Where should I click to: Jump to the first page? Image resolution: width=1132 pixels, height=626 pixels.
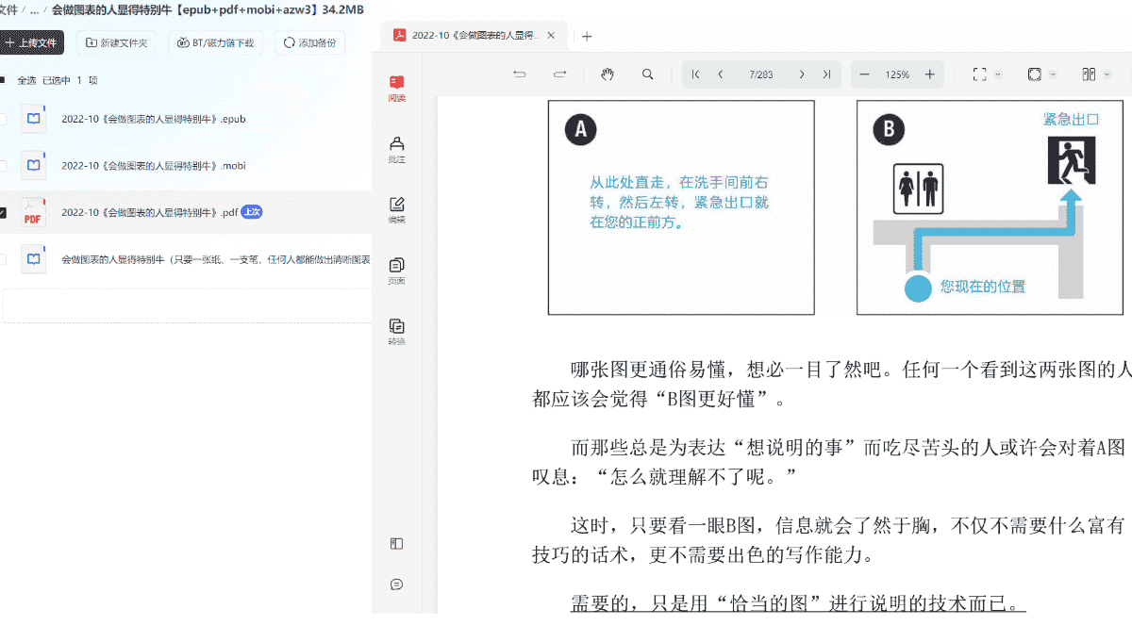[x=695, y=74]
